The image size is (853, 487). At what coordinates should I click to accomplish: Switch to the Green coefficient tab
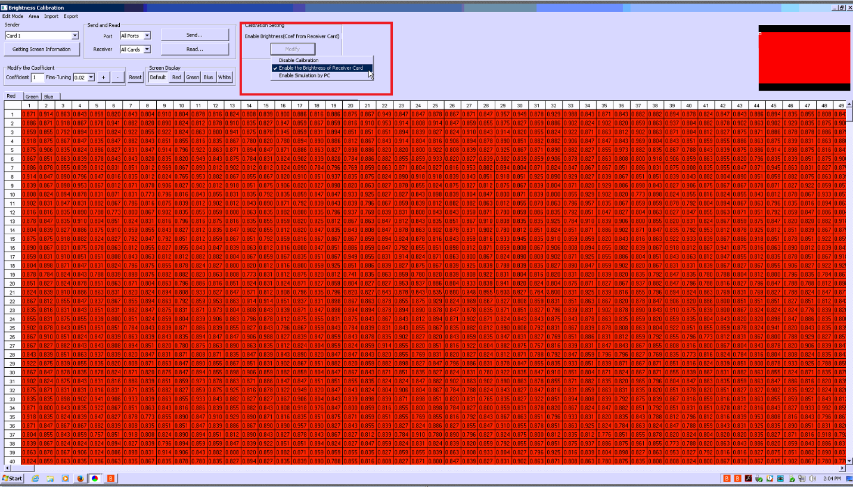[32, 97]
